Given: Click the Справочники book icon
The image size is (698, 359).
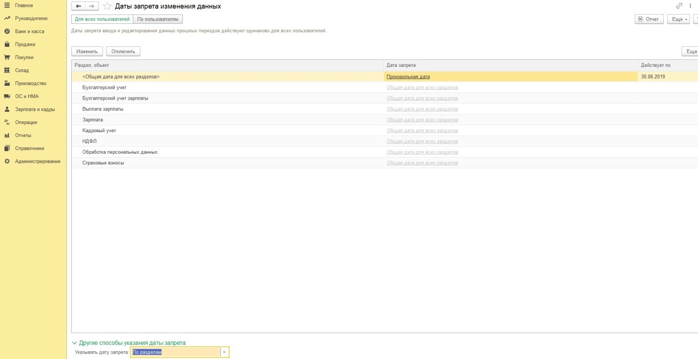Looking at the screenshot, I should click(7, 148).
